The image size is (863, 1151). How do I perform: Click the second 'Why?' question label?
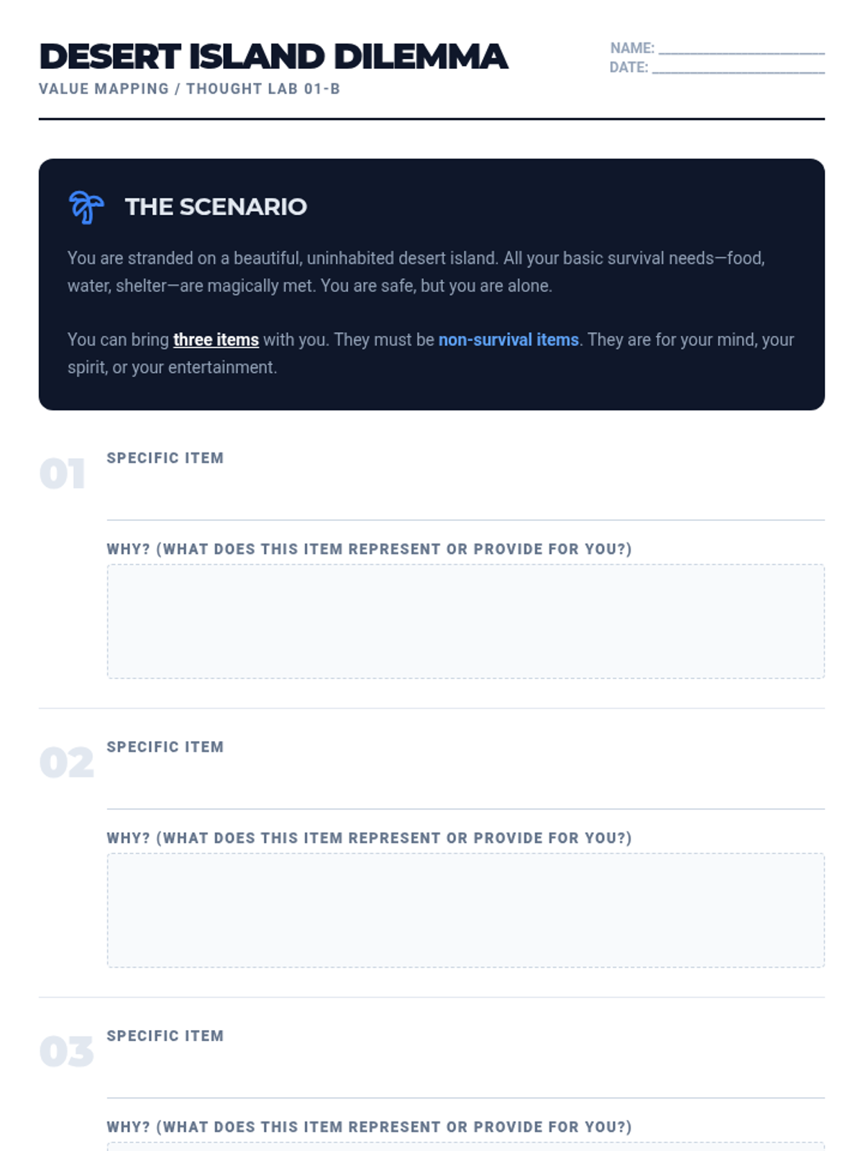(369, 838)
